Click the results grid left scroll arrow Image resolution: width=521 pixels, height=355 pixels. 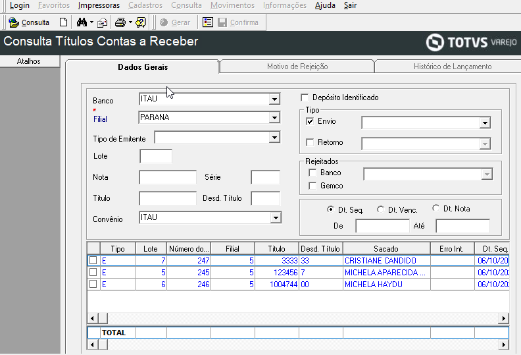(92, 318)
